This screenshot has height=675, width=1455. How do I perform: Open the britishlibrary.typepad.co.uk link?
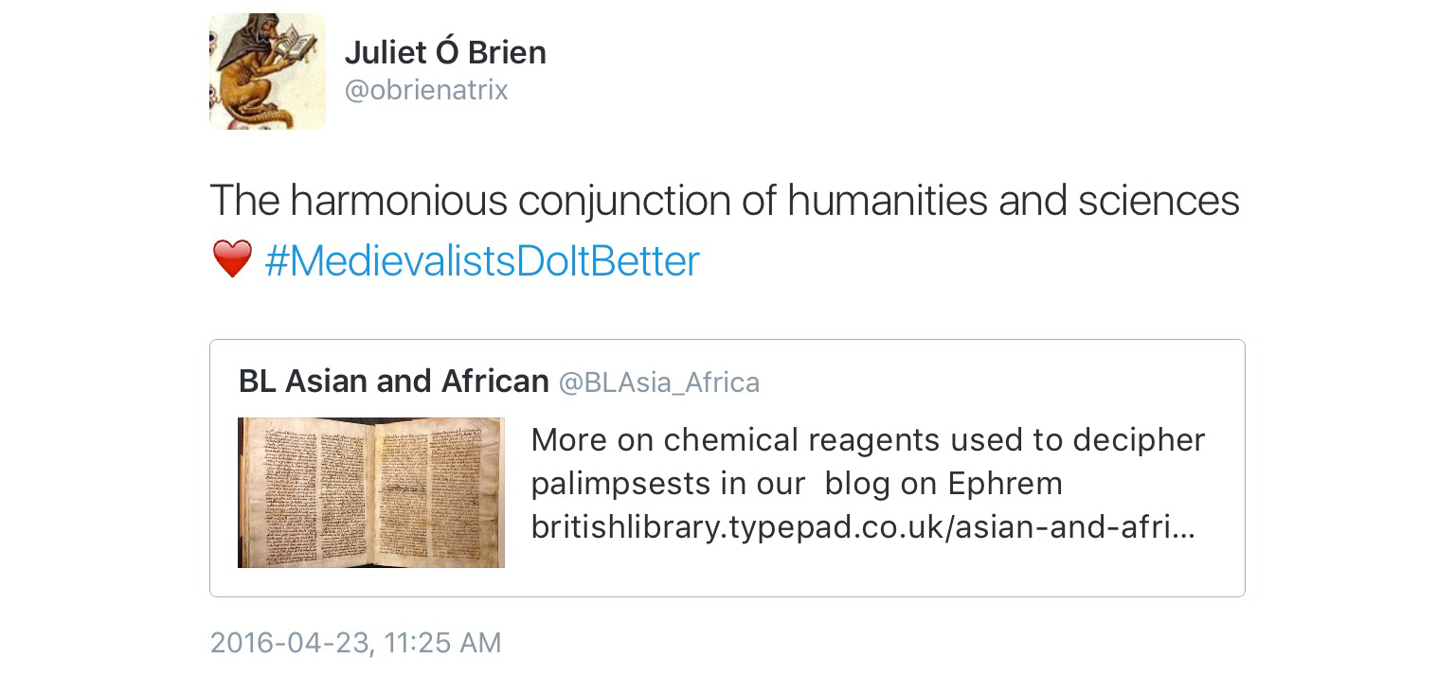click(x=862, y=528)
